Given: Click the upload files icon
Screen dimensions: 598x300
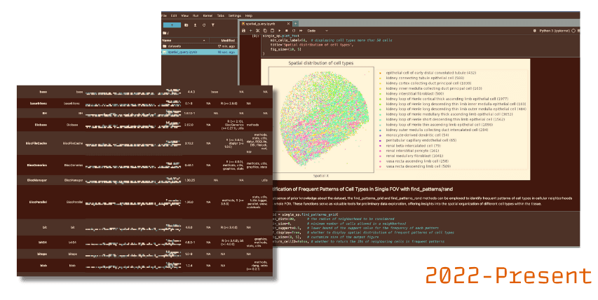Looking at the screenshot, I should tap(195, 25).
